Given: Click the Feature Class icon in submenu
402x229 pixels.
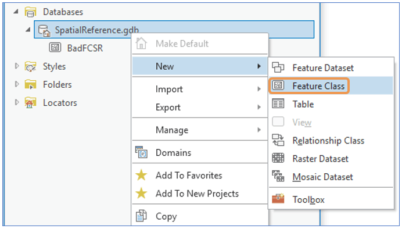Looking at the screenshot, I should [x=278, y=85].
